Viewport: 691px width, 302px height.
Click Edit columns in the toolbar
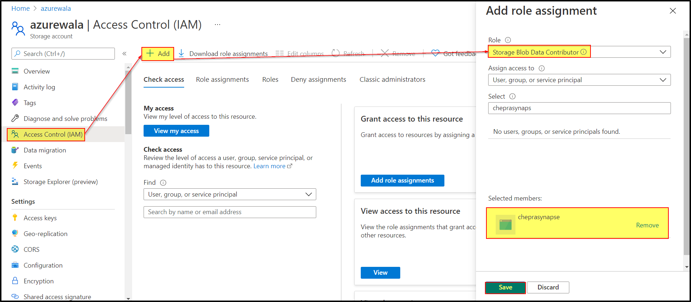coord(299,54)
